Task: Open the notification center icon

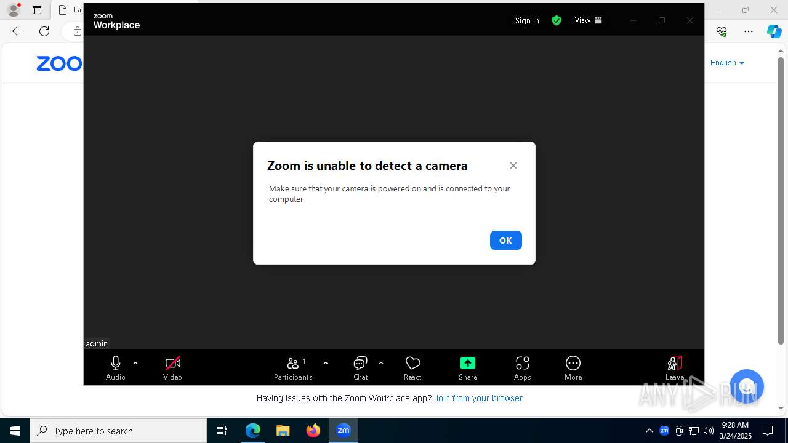Action: point(768,431)
